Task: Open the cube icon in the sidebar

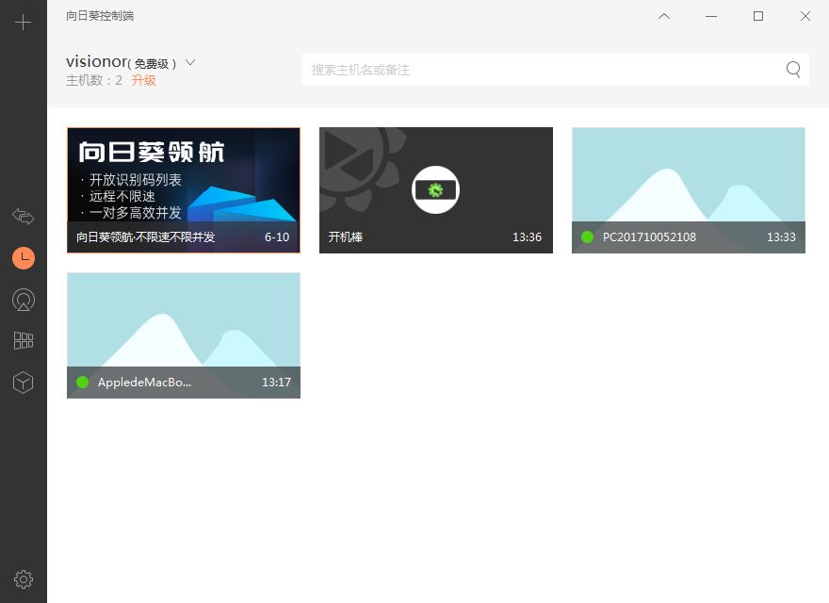Action: 24,383
